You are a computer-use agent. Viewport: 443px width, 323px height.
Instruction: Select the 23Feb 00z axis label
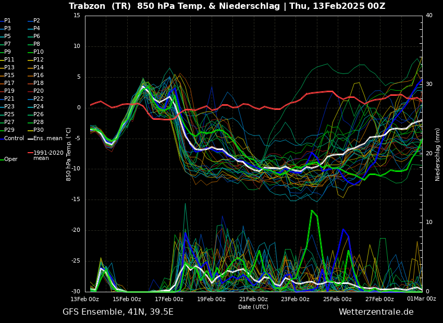(x=296, y=299)
